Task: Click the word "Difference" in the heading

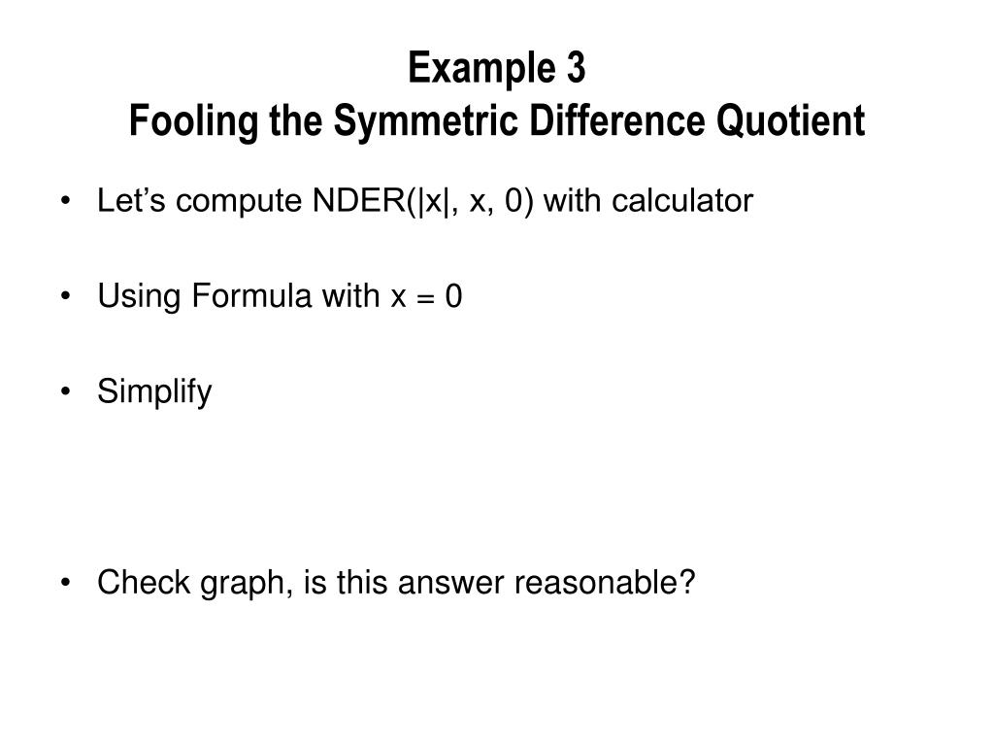Action: (616, 120)
